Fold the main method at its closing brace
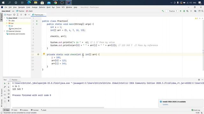 (x=41, y=48)
